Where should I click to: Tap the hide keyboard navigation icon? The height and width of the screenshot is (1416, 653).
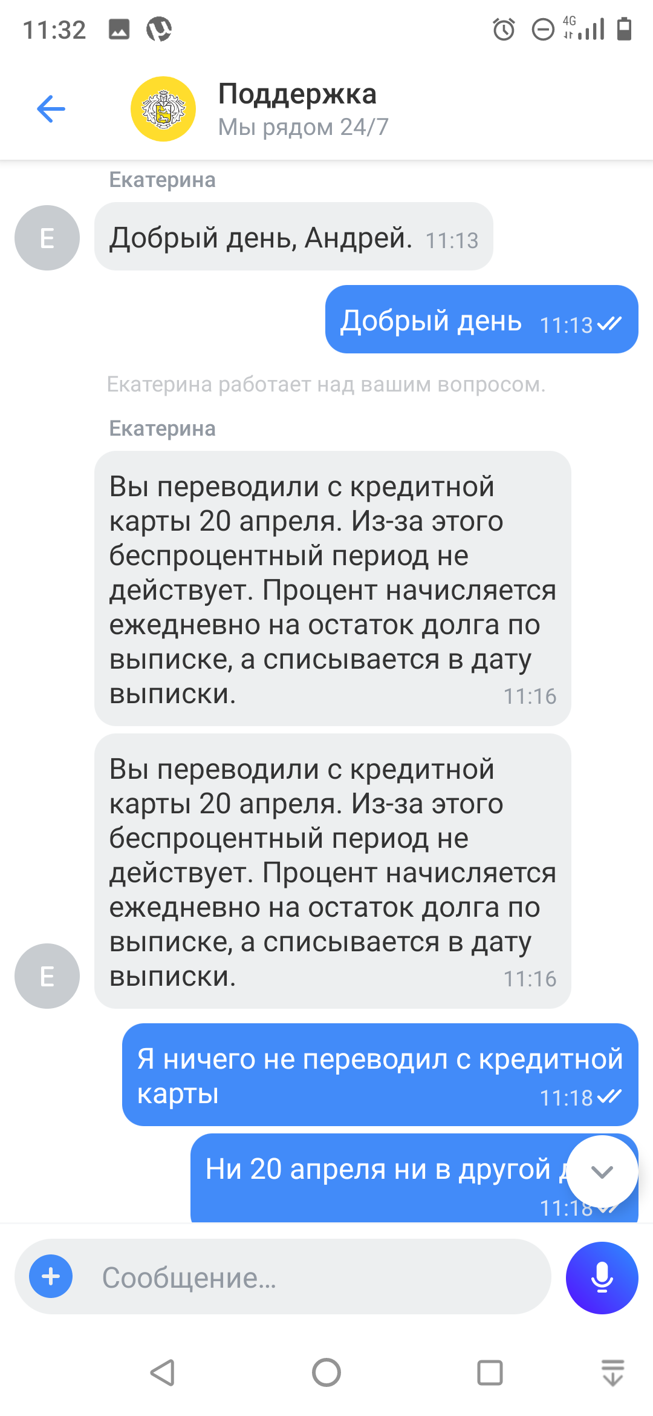(612, 1372)
